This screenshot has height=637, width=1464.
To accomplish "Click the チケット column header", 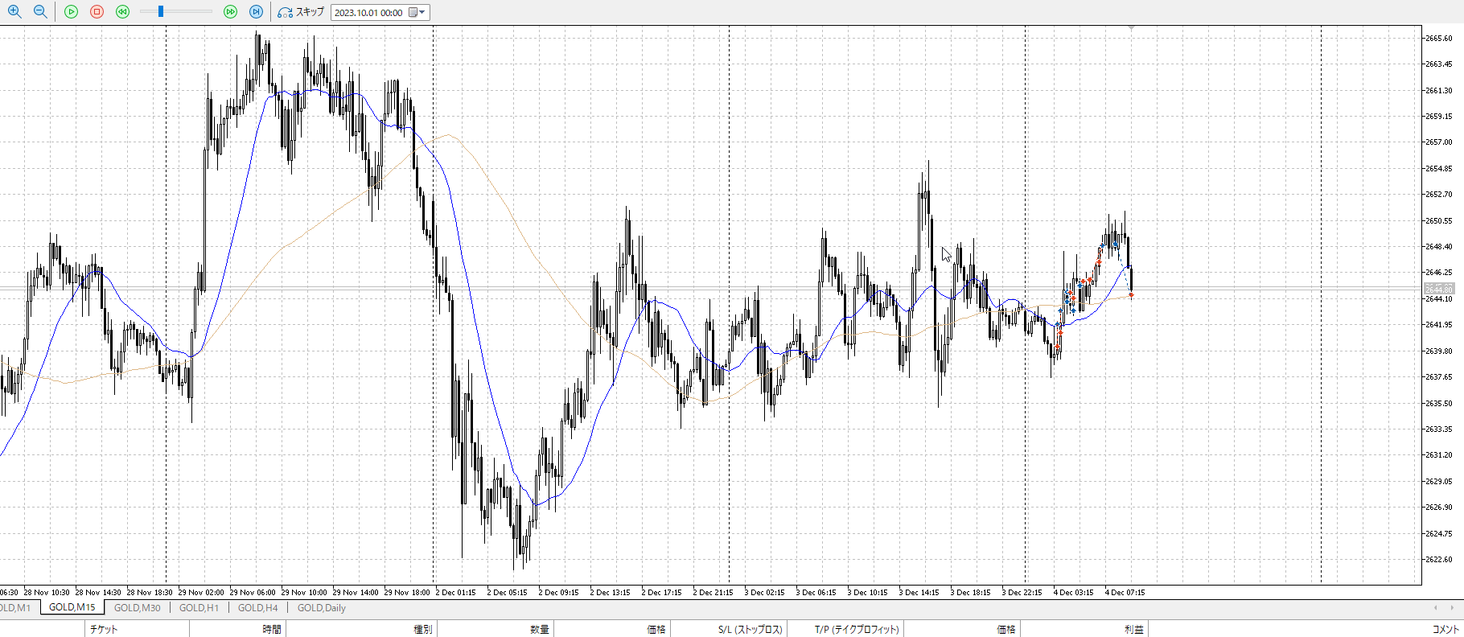I will click(104, 629).
